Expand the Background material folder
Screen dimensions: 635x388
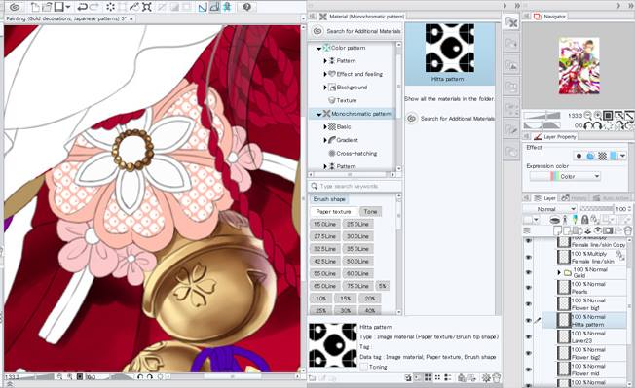point(325,88)
